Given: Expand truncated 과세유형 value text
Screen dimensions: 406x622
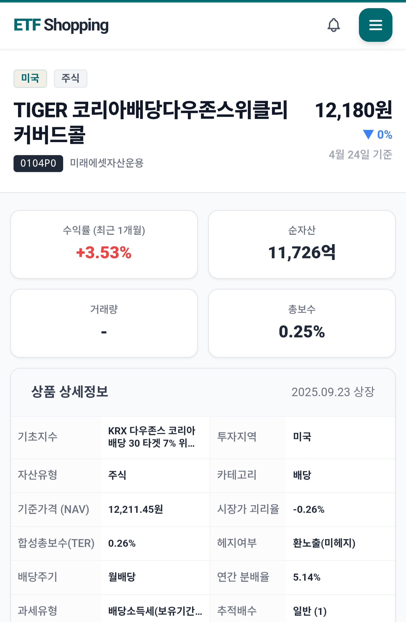Looking at the screenshot, I should click(155, 611).
